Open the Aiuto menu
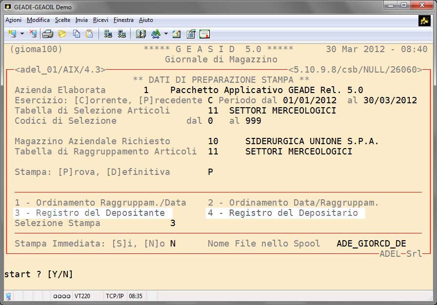The image size is (437, 305). tap(146, 20)
